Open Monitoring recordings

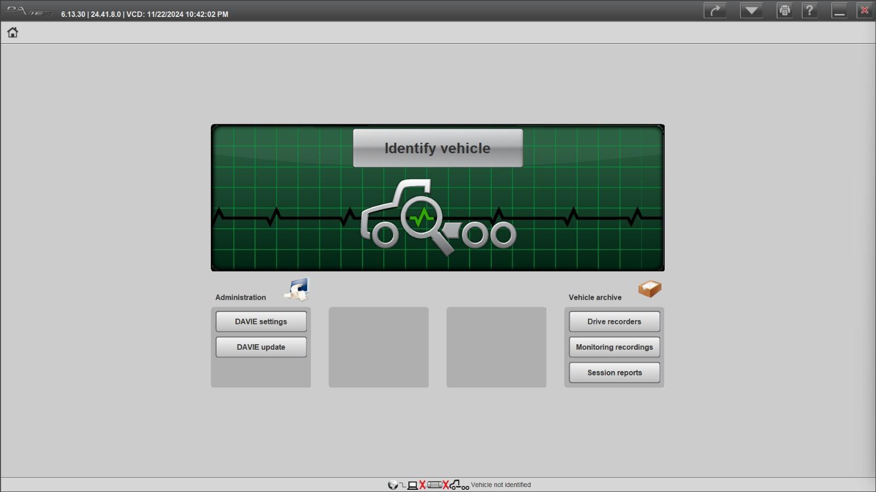tap(614, 347)
